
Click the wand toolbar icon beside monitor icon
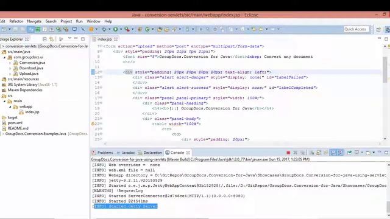click(x=83, y=29)
